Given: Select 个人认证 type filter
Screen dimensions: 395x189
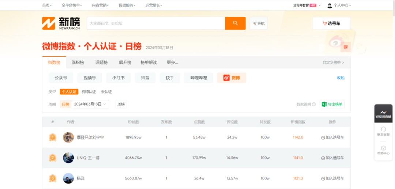Looking at the screenshot, I should click(x=69, y=92).
